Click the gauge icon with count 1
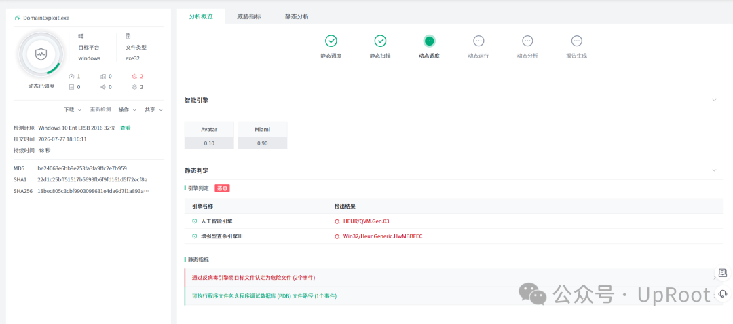The image size is (733, 324). (71, 76)
